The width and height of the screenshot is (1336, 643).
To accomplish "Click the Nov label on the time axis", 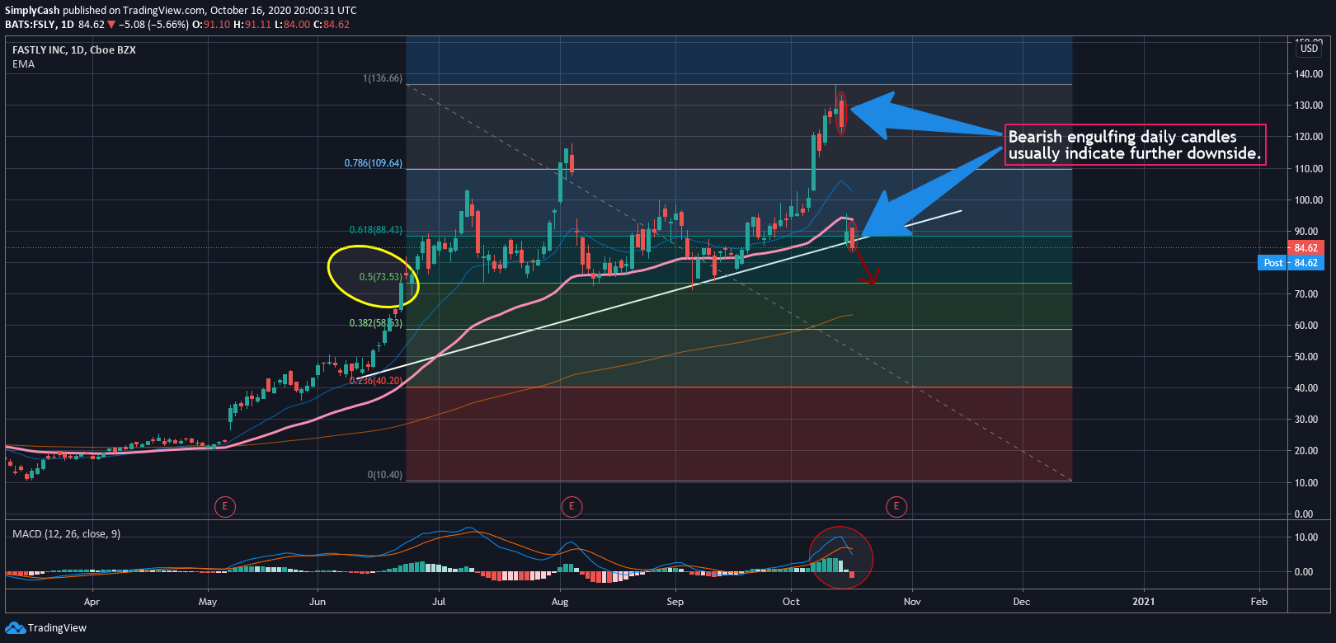I will [912, 602].
